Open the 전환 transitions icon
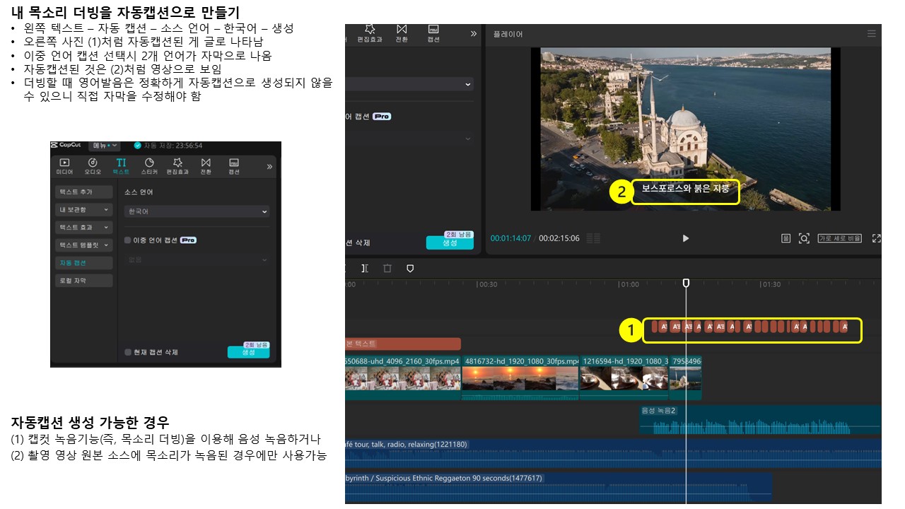This screenshot has height=509, width=905. 205,166
